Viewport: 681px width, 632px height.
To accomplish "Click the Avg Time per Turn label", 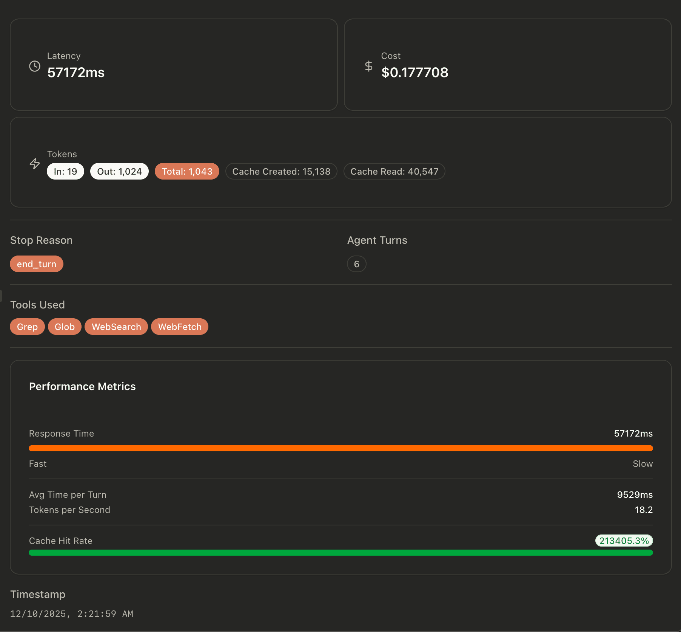I will pyautogui.click(x=68, y=495).
